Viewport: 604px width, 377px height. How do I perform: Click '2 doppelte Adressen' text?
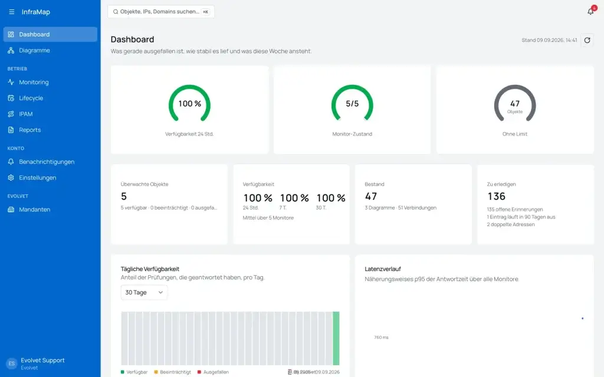[511, 224]
